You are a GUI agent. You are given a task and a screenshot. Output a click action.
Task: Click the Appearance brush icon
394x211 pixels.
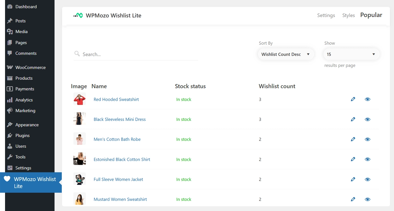click(10, 125)
